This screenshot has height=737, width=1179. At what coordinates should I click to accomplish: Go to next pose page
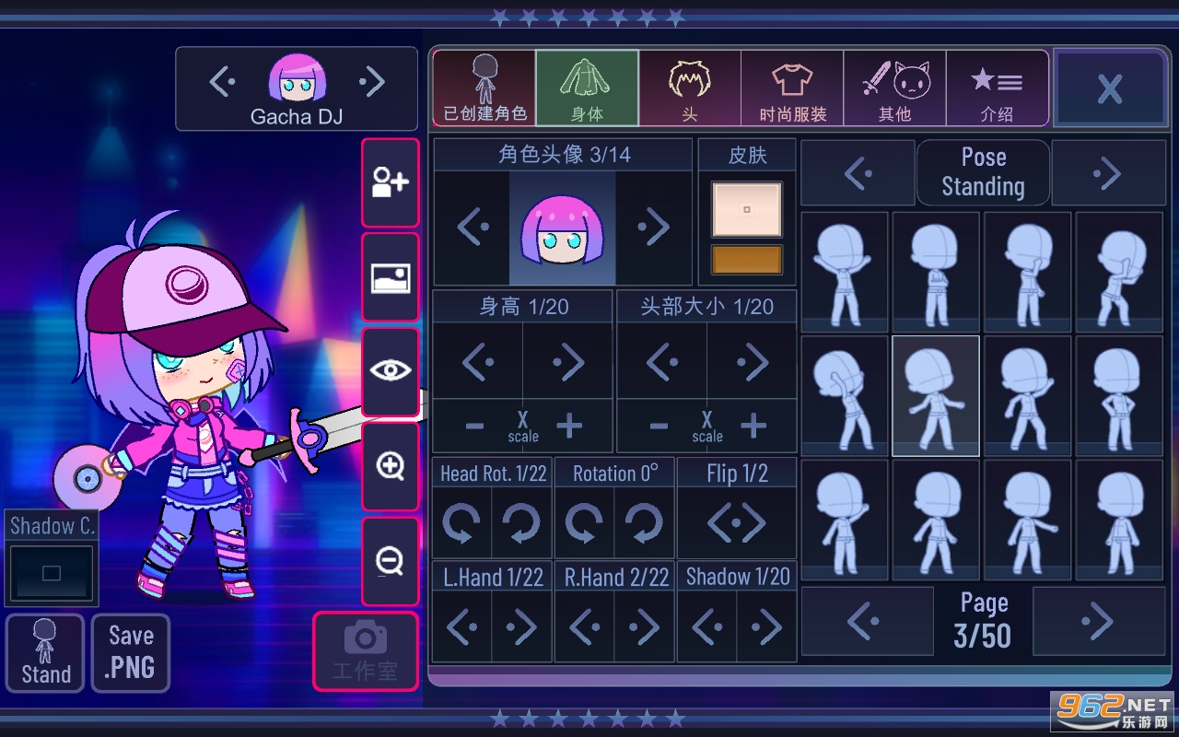(1099, 622)
